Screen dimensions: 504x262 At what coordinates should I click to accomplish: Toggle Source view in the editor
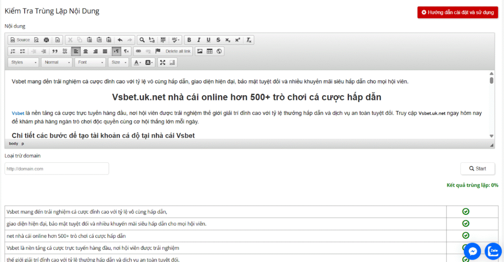point(20,40)
